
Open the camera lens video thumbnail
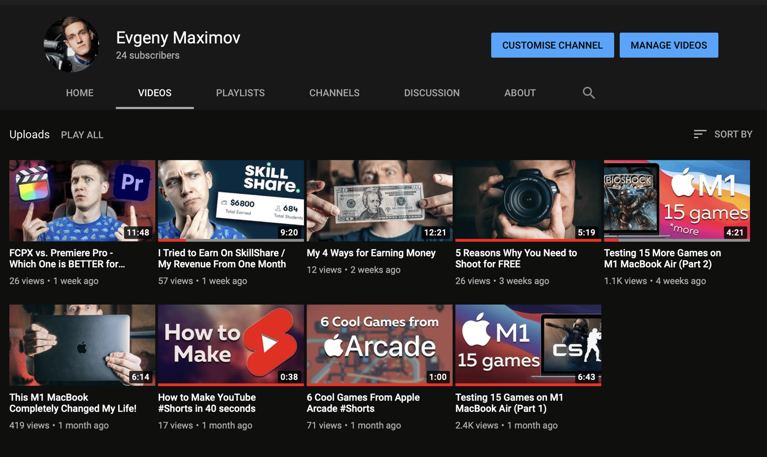tap(528, 201)
